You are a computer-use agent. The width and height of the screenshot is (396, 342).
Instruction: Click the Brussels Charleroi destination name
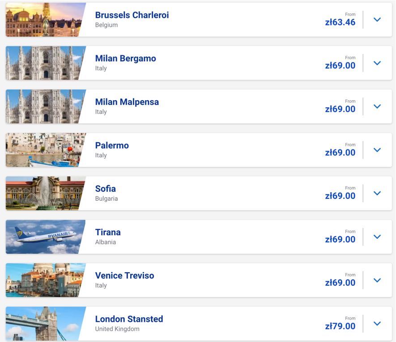[x=132, y=15]
